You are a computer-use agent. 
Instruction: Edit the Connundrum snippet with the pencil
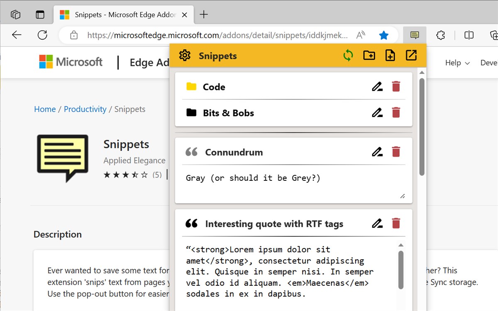point(377,152)
